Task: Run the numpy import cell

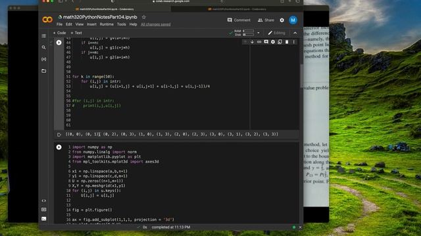Action: point(59,147)
